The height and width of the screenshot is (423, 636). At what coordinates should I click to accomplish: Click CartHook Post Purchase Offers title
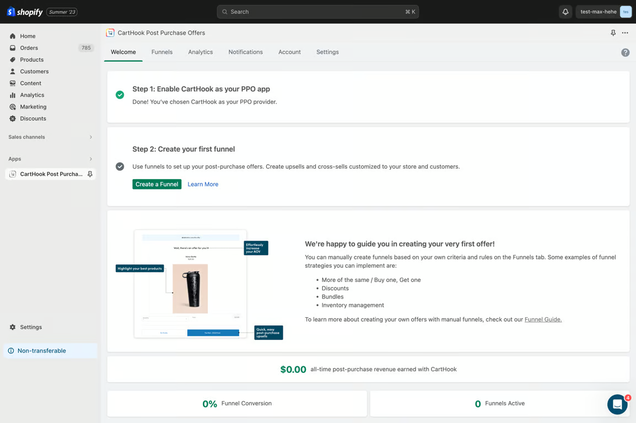(x=161, y=33)
